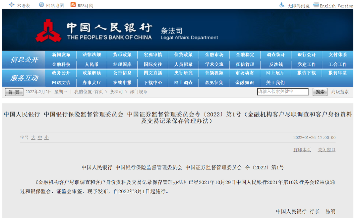
Task: Go to 部门规章 in breadcrumb
Action: click(139, 92)
